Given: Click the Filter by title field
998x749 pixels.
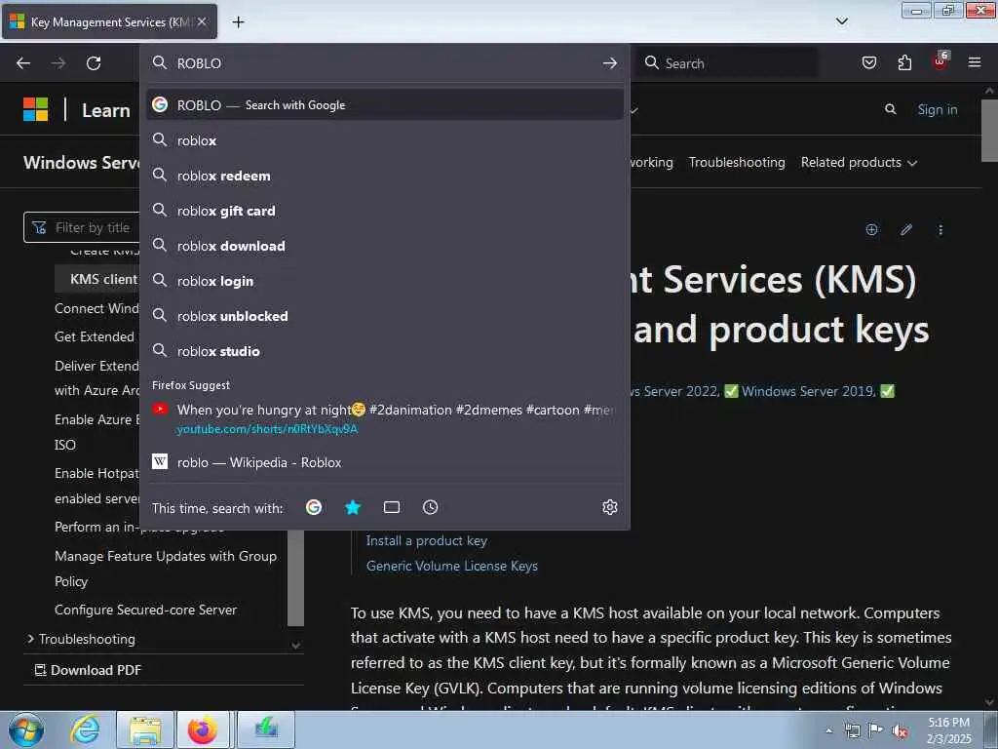Looking at the screenshot, I should click(83, 227).
